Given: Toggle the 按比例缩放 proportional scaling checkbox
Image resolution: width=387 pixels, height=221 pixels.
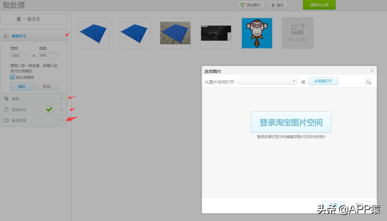Looking at the screenshot, I should click(x=13, y=77).
